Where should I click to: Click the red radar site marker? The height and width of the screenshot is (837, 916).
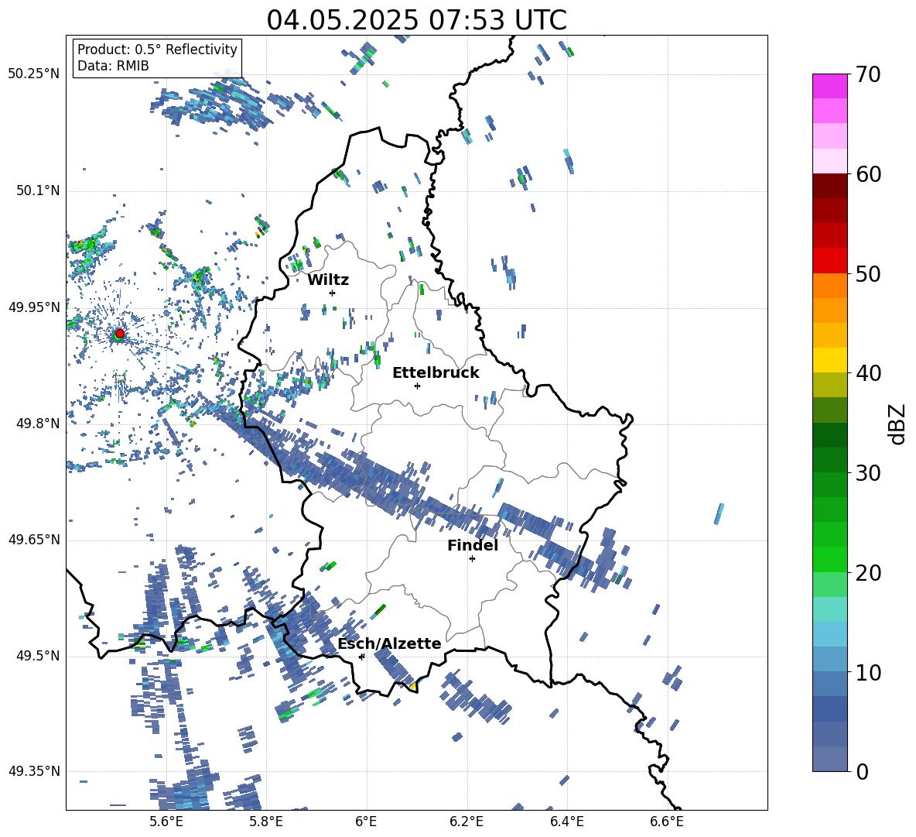click(x=120, y=333)
